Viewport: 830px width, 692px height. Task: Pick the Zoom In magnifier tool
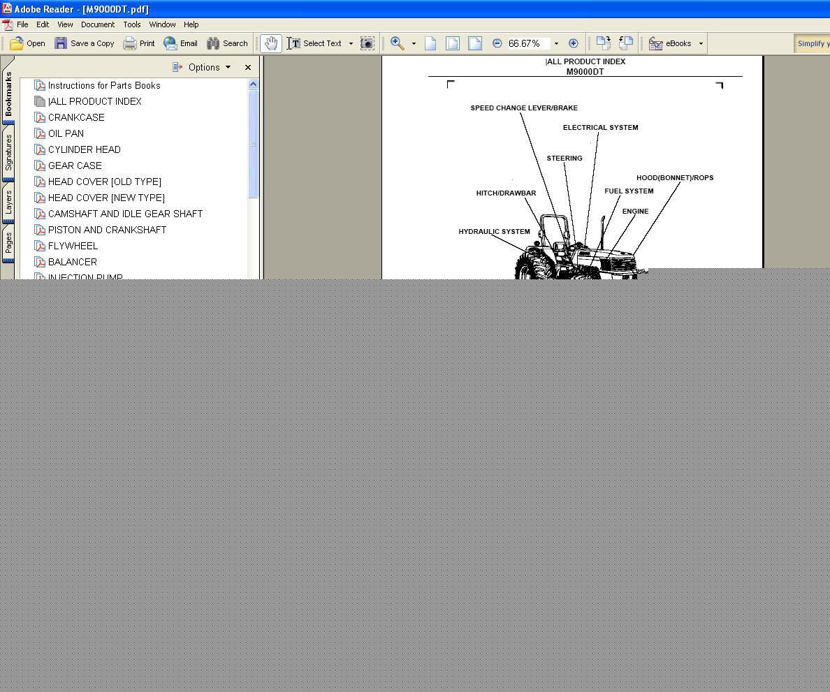(398, 43)
